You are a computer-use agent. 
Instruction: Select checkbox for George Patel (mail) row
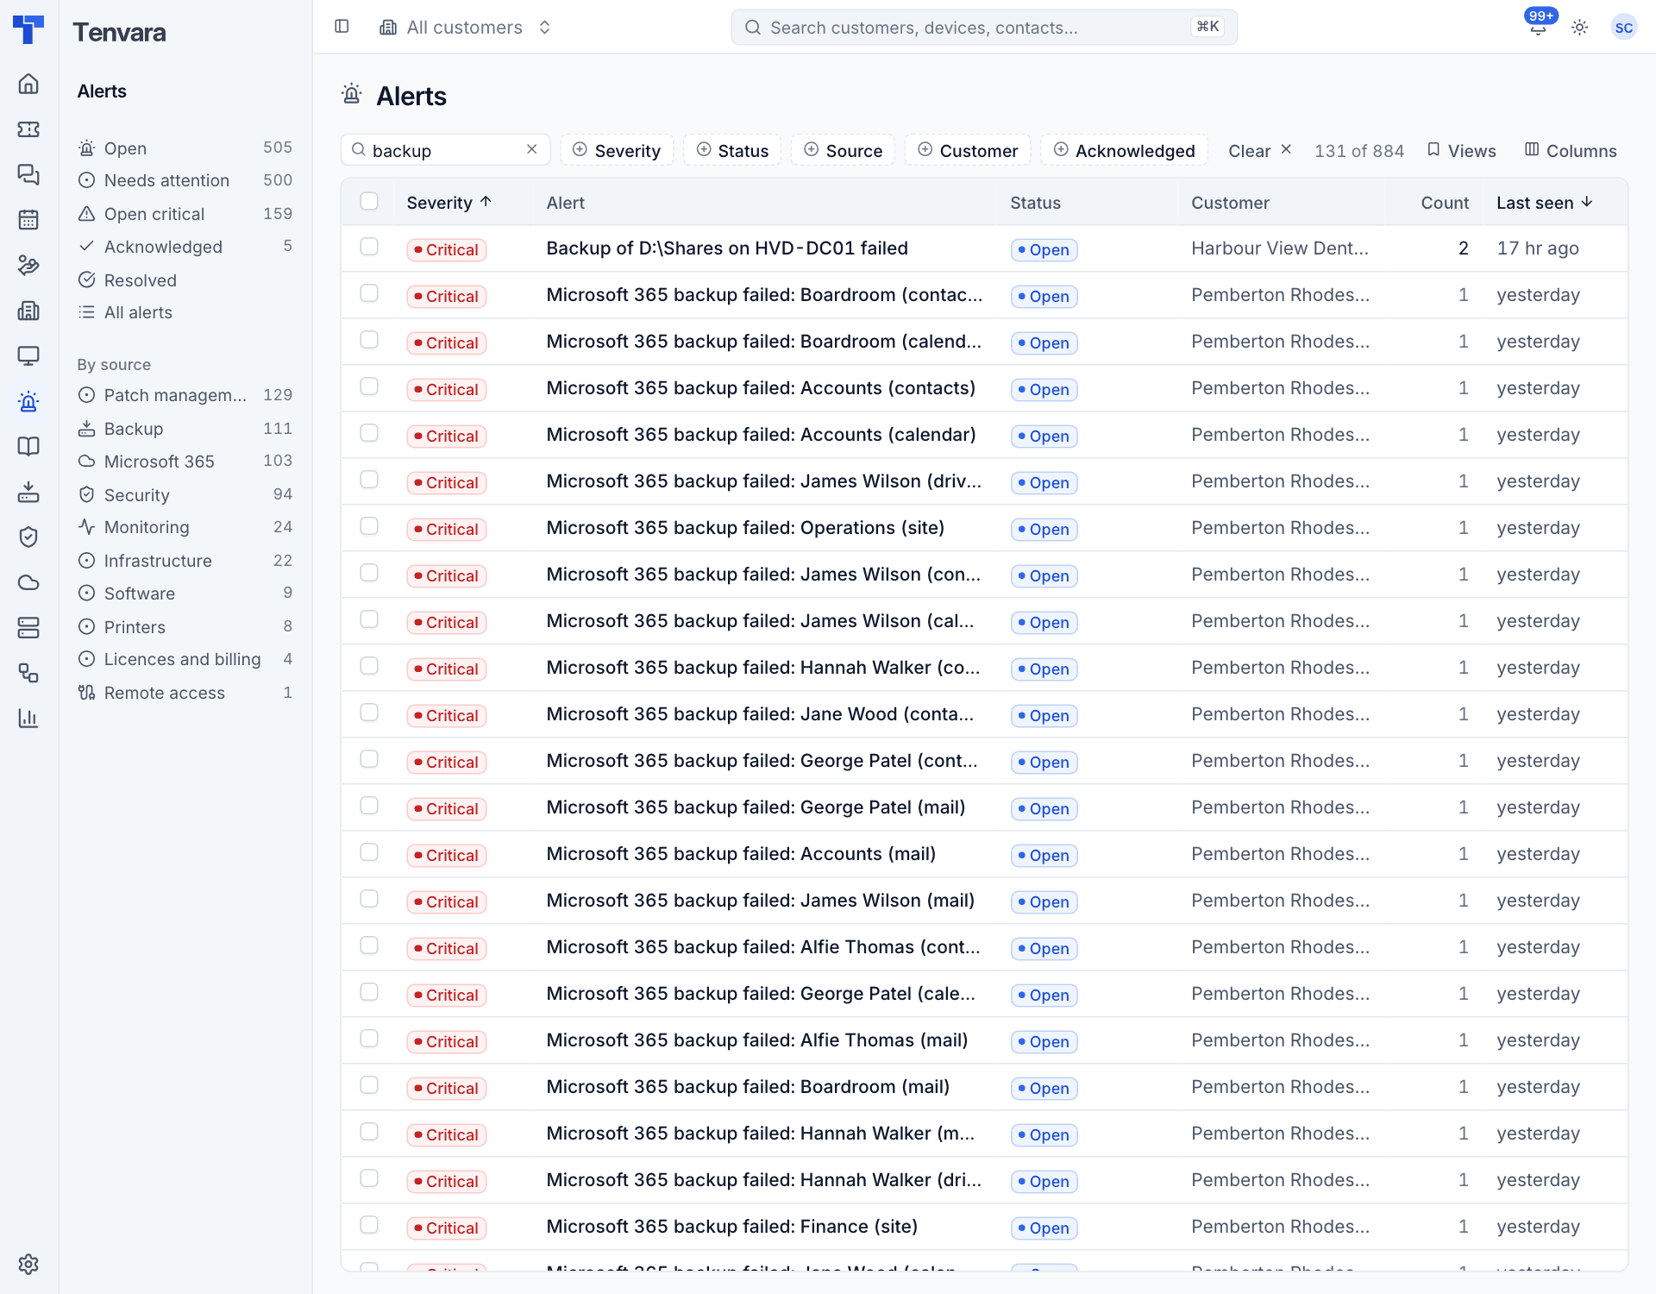pos(369,806)
